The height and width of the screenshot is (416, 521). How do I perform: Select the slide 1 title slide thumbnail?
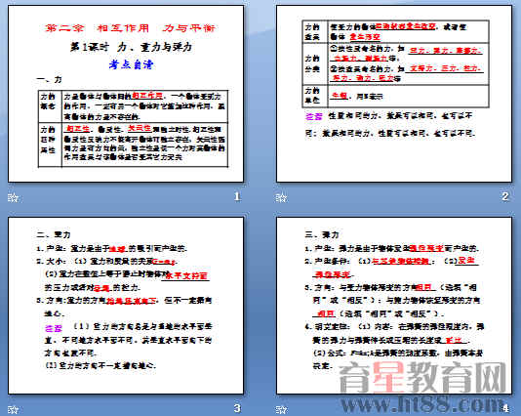(126, 94)
